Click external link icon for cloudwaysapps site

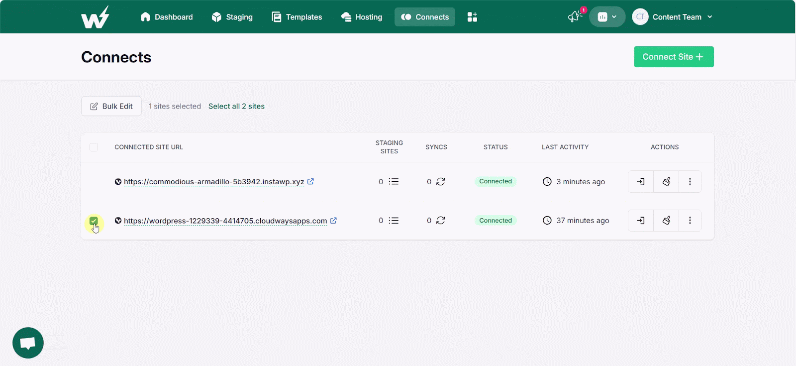point(333,220)
